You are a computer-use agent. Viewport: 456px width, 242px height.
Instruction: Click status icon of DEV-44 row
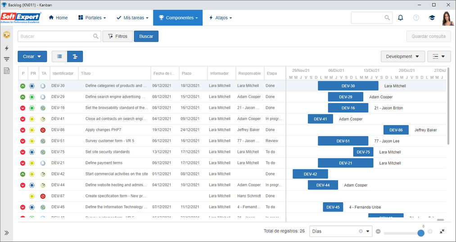point(32,185)
